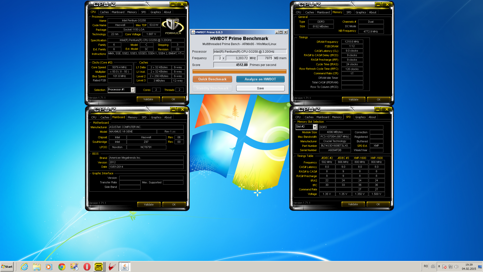Minimize the CPU-Z SPD tab window

click(377, 109)
